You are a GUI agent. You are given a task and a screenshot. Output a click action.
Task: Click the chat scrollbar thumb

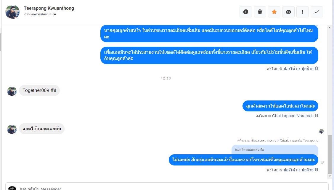click(x=330, y=154)
